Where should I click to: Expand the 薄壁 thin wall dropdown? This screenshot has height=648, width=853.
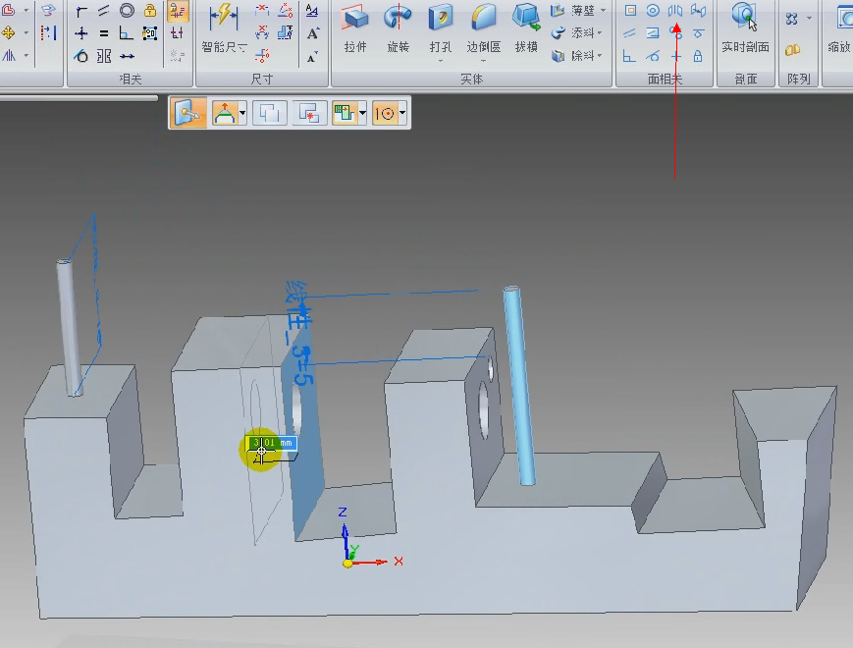pos(603,11)
